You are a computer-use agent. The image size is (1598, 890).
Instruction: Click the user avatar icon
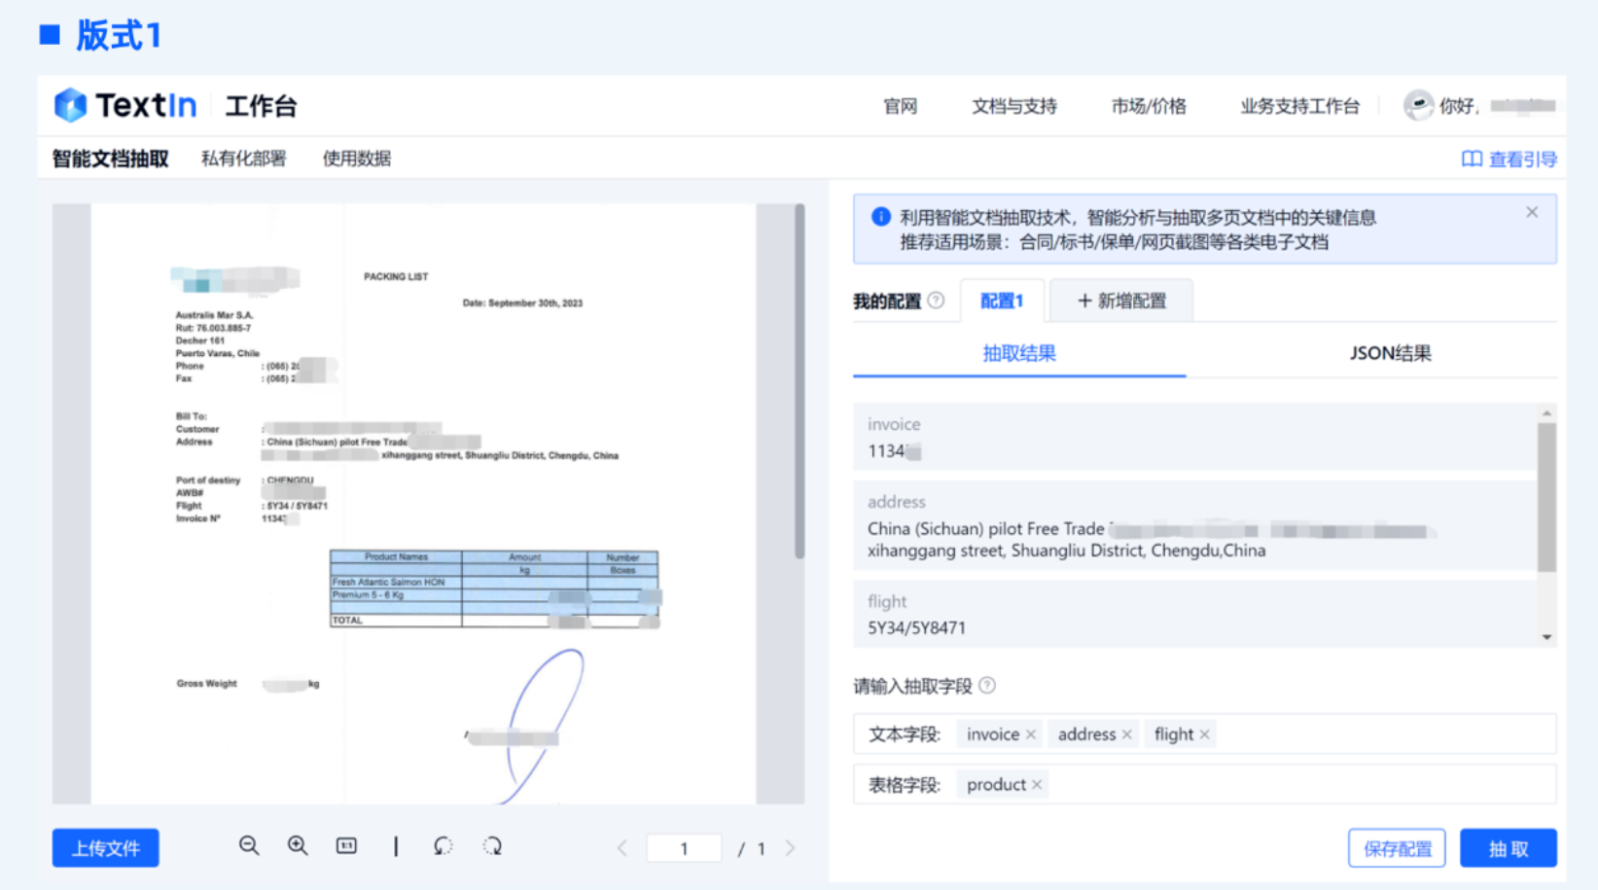pyautogui.click(x=1418, y=105)
